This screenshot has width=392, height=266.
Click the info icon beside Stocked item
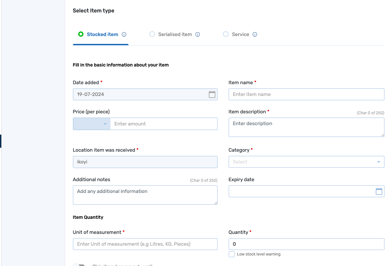tap(124, 34)
